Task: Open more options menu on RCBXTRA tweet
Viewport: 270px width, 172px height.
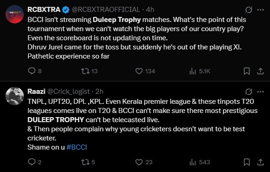Action: coord(260,10)
